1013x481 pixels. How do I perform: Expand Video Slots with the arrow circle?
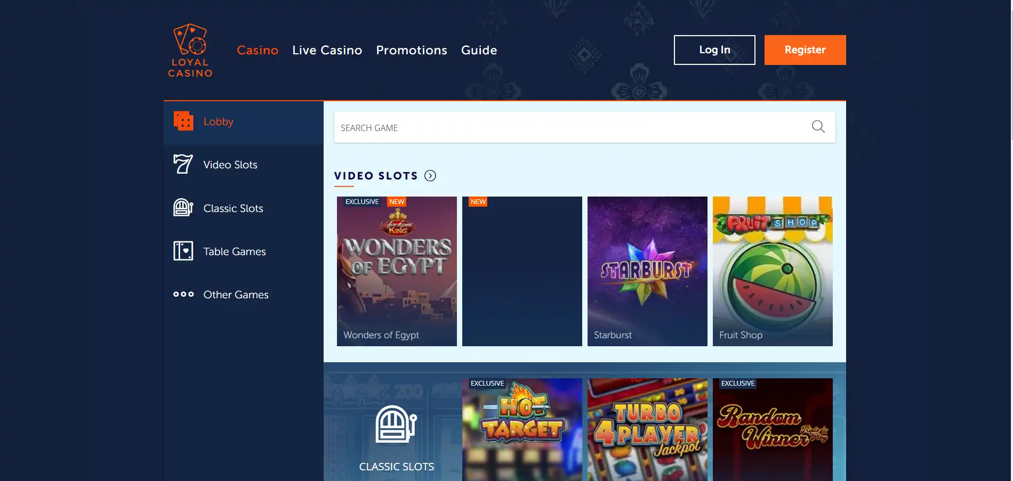(430, 176)
